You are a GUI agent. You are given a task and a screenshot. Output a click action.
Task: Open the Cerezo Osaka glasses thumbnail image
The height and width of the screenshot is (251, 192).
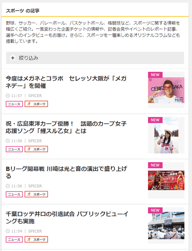166,90
